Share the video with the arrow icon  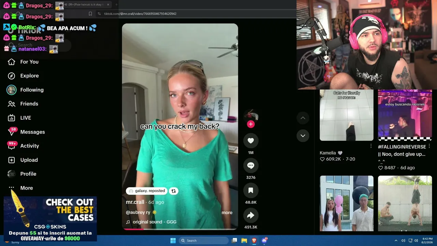point(251,215)
